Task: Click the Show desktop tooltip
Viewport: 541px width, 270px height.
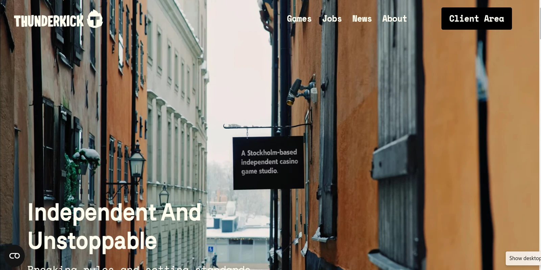Action: tap(524, 258)
